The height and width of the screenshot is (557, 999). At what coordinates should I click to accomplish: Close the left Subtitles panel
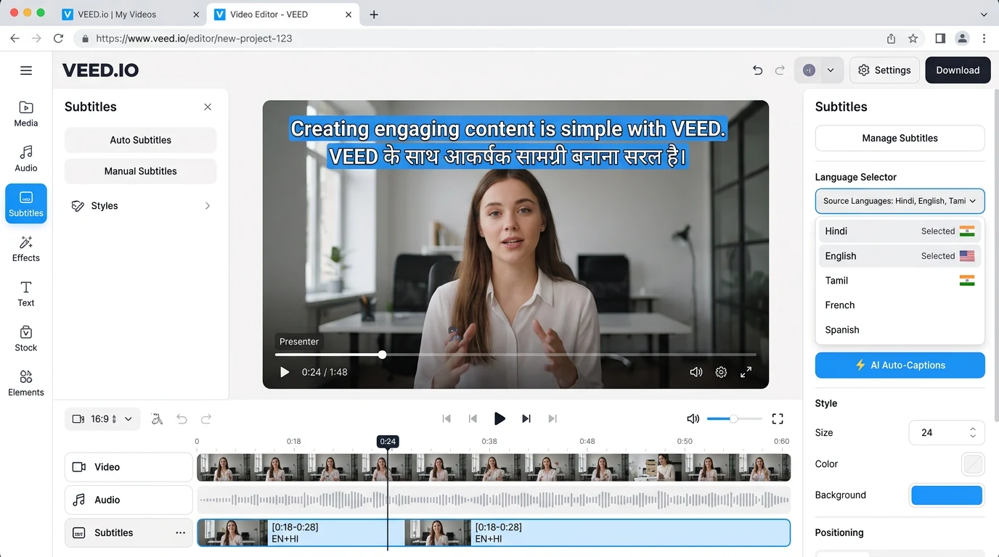208,107
